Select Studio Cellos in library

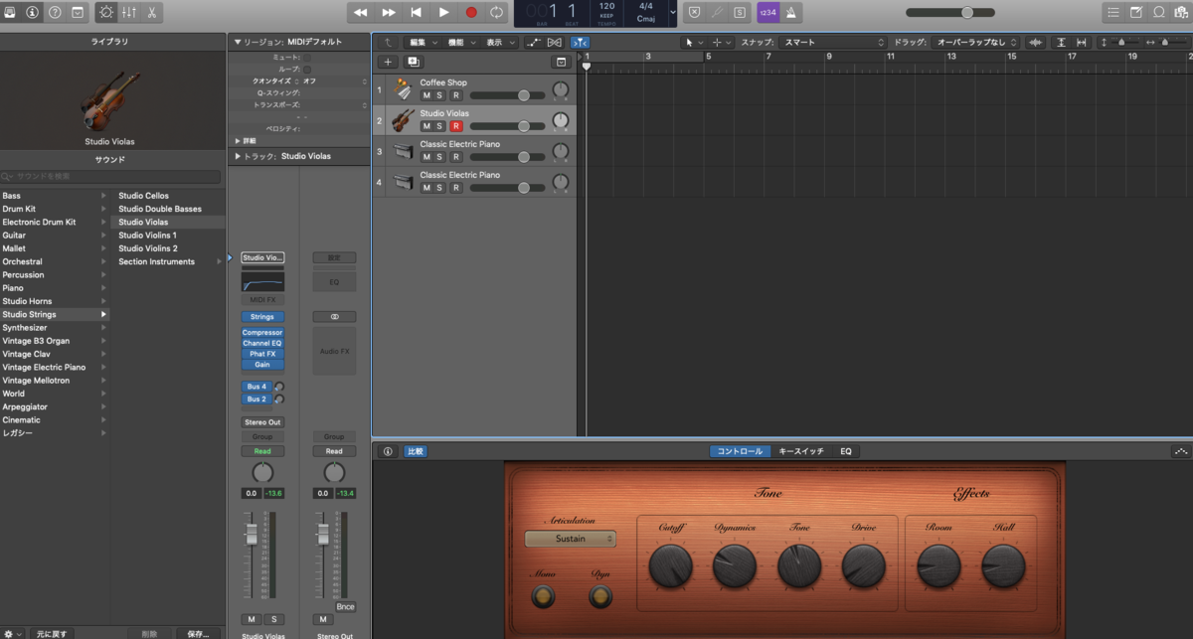coord(144,196)
